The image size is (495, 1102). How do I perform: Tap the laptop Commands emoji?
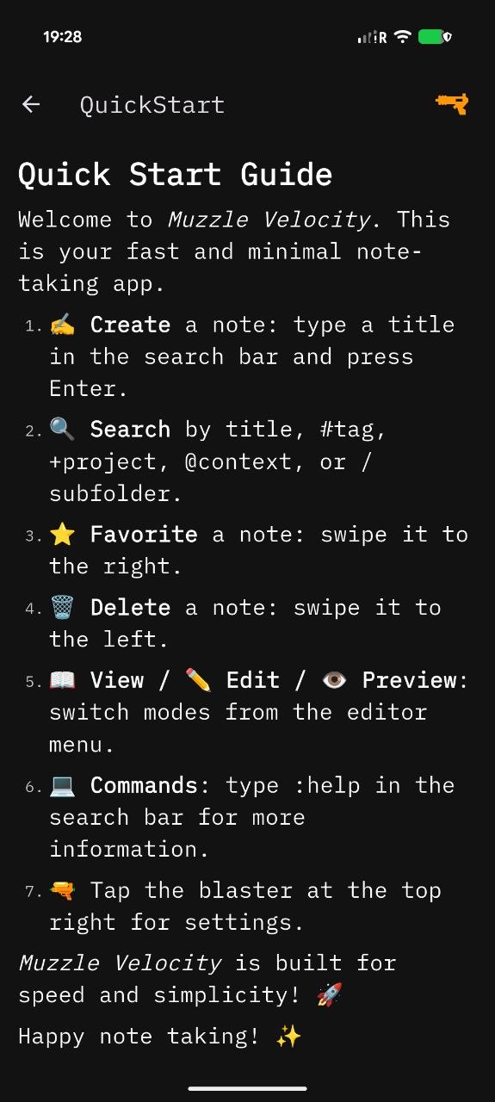point(63,785)
